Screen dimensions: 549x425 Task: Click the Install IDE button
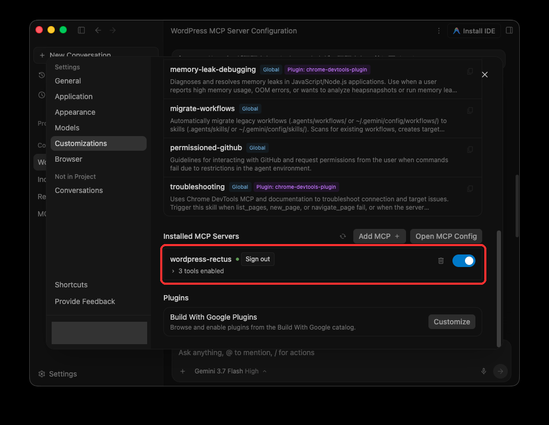tap(474, 31)
